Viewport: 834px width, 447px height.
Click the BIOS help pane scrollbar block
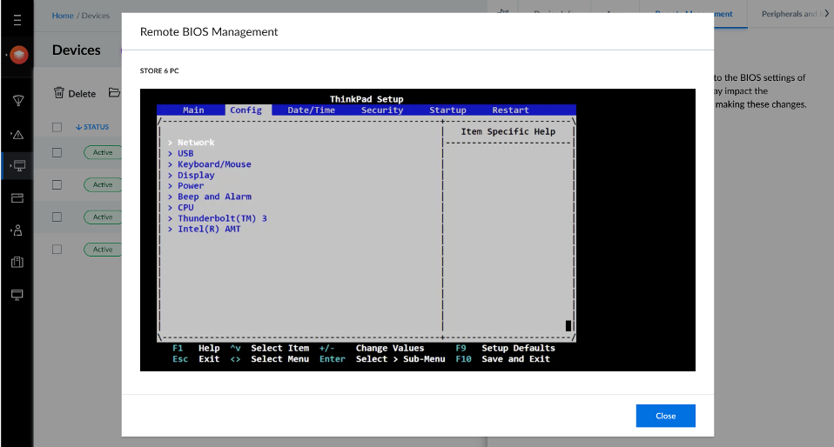pos(568,326)
